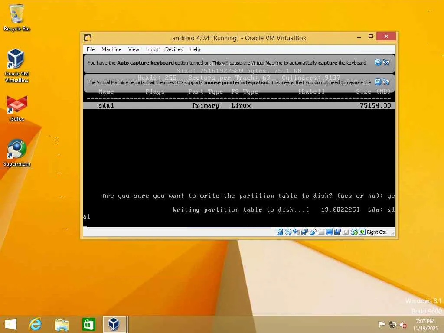Screen dimensions: 444x333
Task: Click the Right Ctrl host key label
Action: click(377, 232)
